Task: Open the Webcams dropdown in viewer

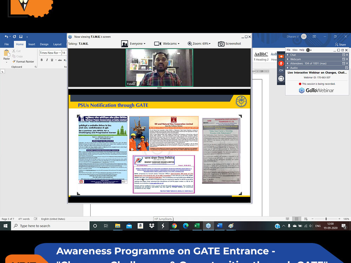Action: [167, 43]
